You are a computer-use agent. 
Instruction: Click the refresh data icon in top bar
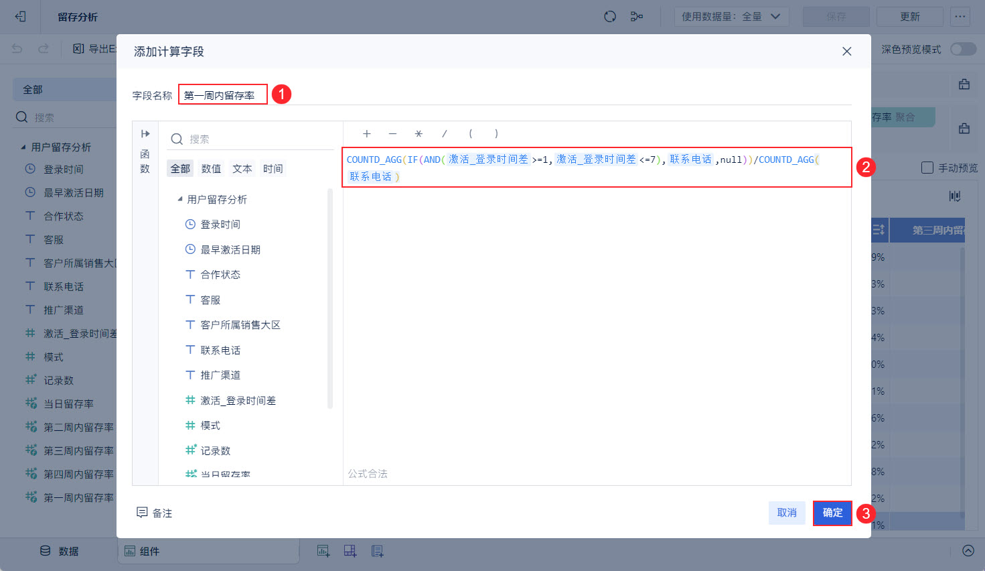pos(610,17)
